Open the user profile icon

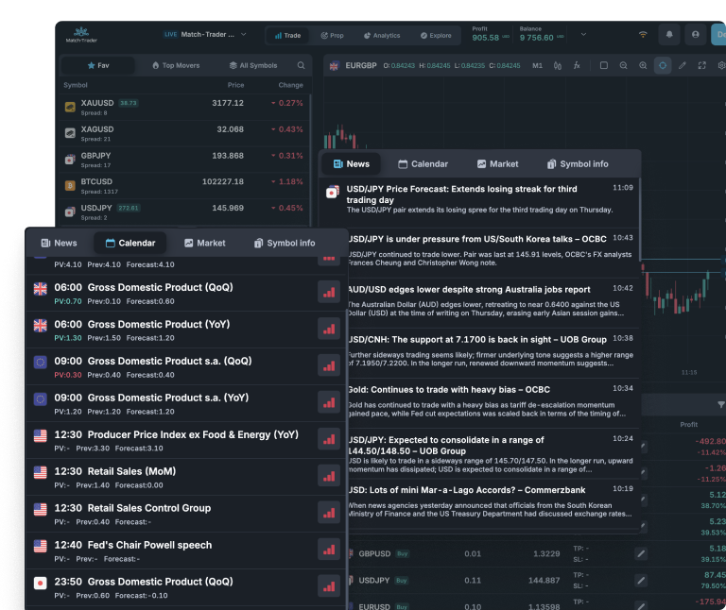pyautogui.click(x=697, y=35)
